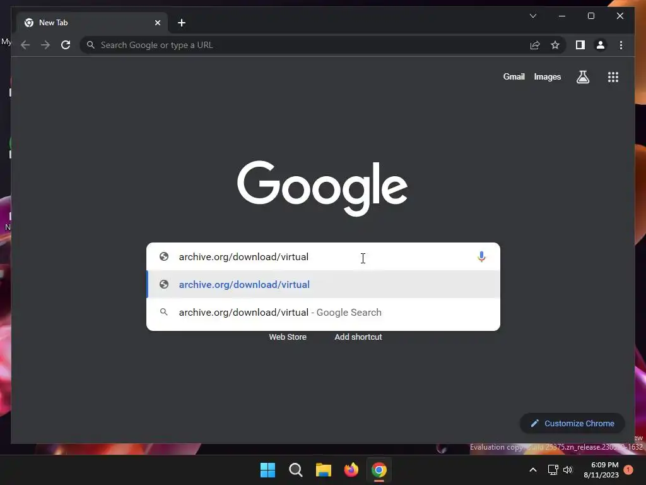Viewport: 646px width, 485px height.
Task: Open the clock showing 6:09 PM
Action: tap(601, 470)
